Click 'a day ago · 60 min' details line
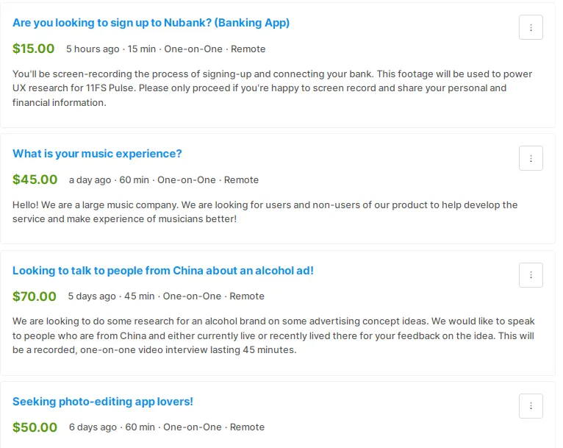The width and height of the screenshot is (563, 448). click(x=164, y=180)
